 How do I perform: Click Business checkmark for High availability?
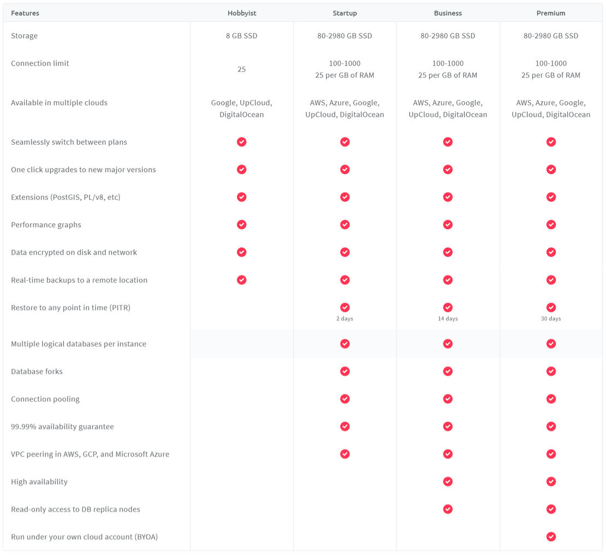[447, 482]
